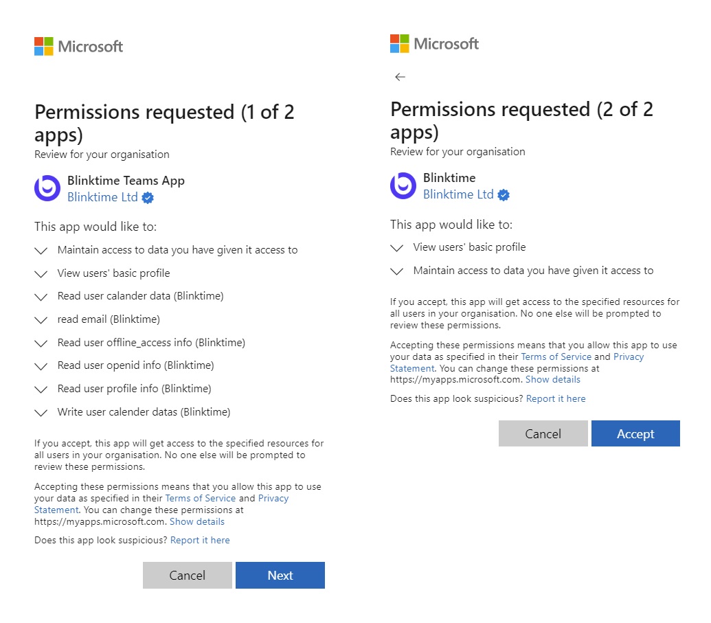This screenshot has width=711, height=623.
Task: Expand the 'Read user calander data (Blinktime)' chevron
Action: pyautogui.click(x=41, y=297)
